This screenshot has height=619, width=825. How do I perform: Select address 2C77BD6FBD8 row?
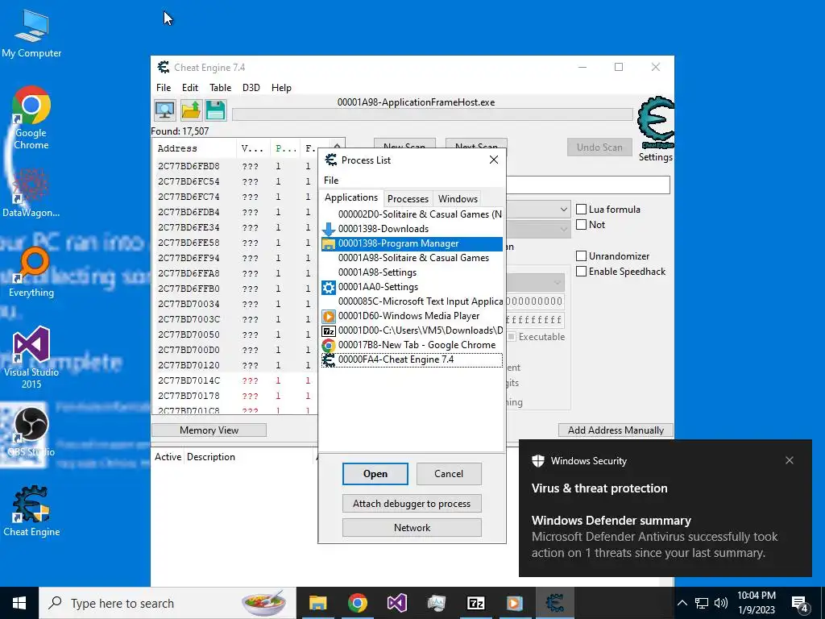[234, 166]
